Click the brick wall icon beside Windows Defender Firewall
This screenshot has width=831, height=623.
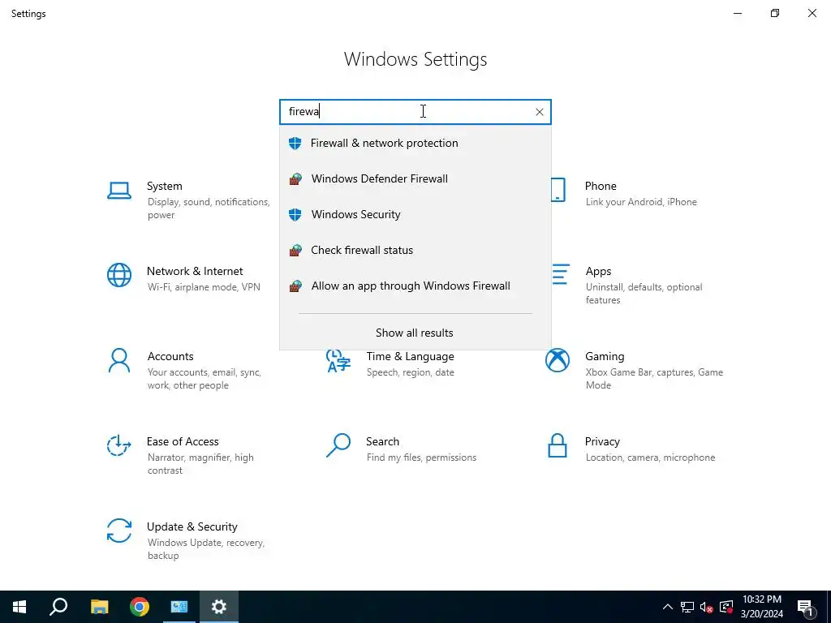(295, 179)
